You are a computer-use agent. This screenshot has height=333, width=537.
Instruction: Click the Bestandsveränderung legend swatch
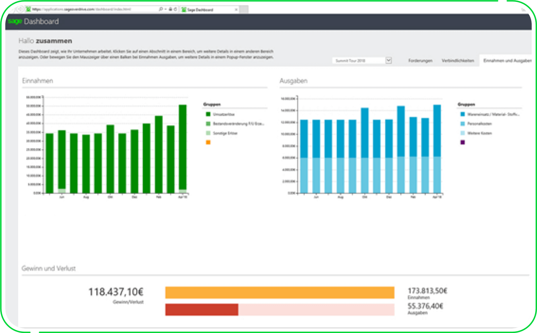coord(208,124)
